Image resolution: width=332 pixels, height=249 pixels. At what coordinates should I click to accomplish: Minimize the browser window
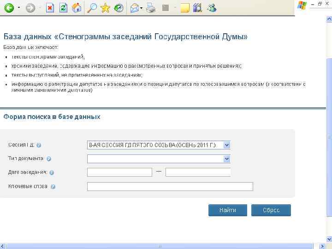click(x=313, y=4)
